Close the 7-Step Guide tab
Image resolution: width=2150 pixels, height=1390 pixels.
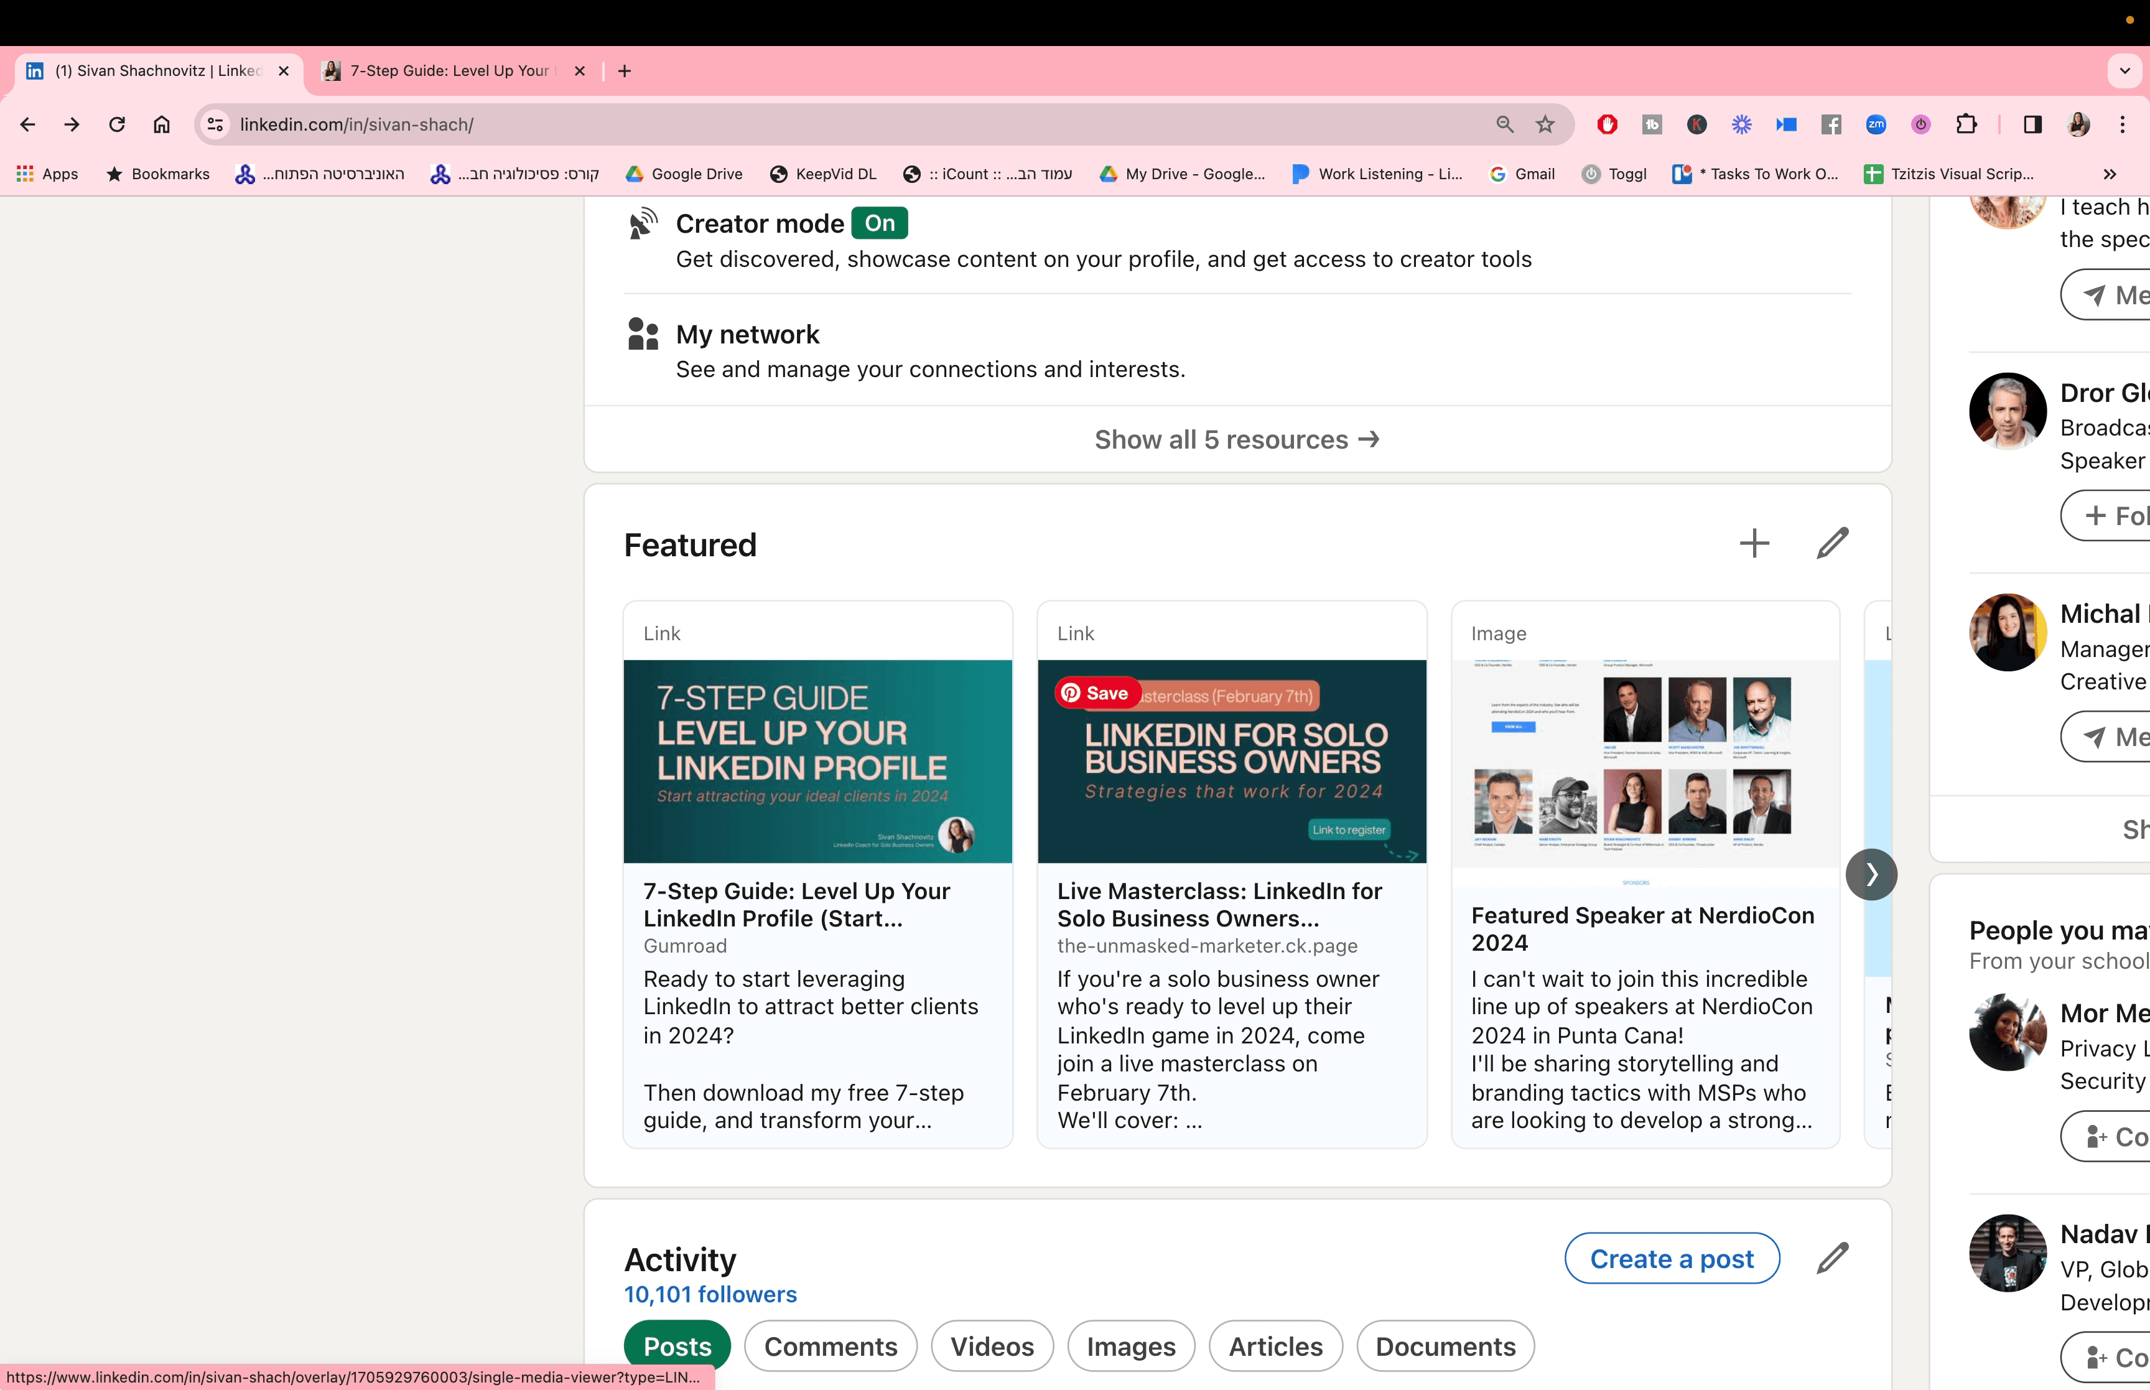pos(579,72)
